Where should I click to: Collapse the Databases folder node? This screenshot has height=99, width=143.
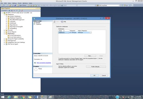coord(4,15)
